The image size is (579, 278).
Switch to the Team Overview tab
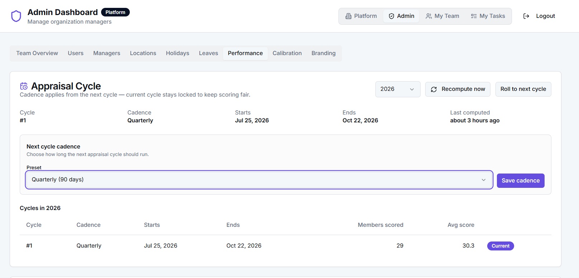click(37, 53)
